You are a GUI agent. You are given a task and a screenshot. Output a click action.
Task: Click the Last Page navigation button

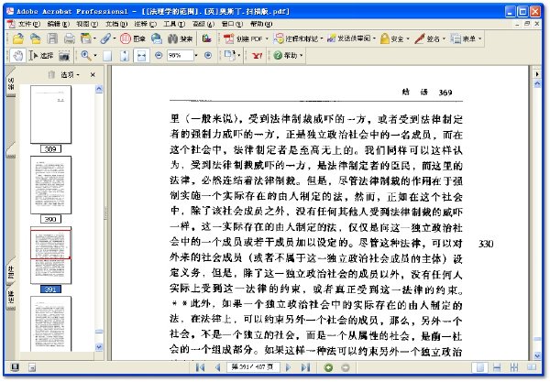click(305, 367)
